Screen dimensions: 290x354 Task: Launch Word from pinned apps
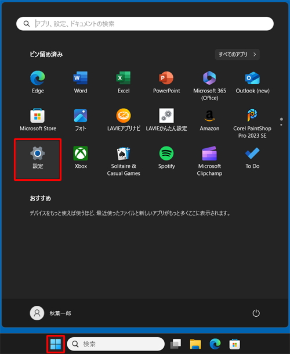point(81,82)
